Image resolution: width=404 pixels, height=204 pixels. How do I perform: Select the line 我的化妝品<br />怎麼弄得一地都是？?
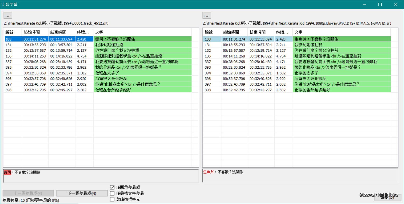coord(341,67)
